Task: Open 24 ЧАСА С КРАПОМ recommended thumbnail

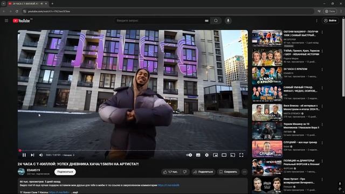Action: [267, 76]
